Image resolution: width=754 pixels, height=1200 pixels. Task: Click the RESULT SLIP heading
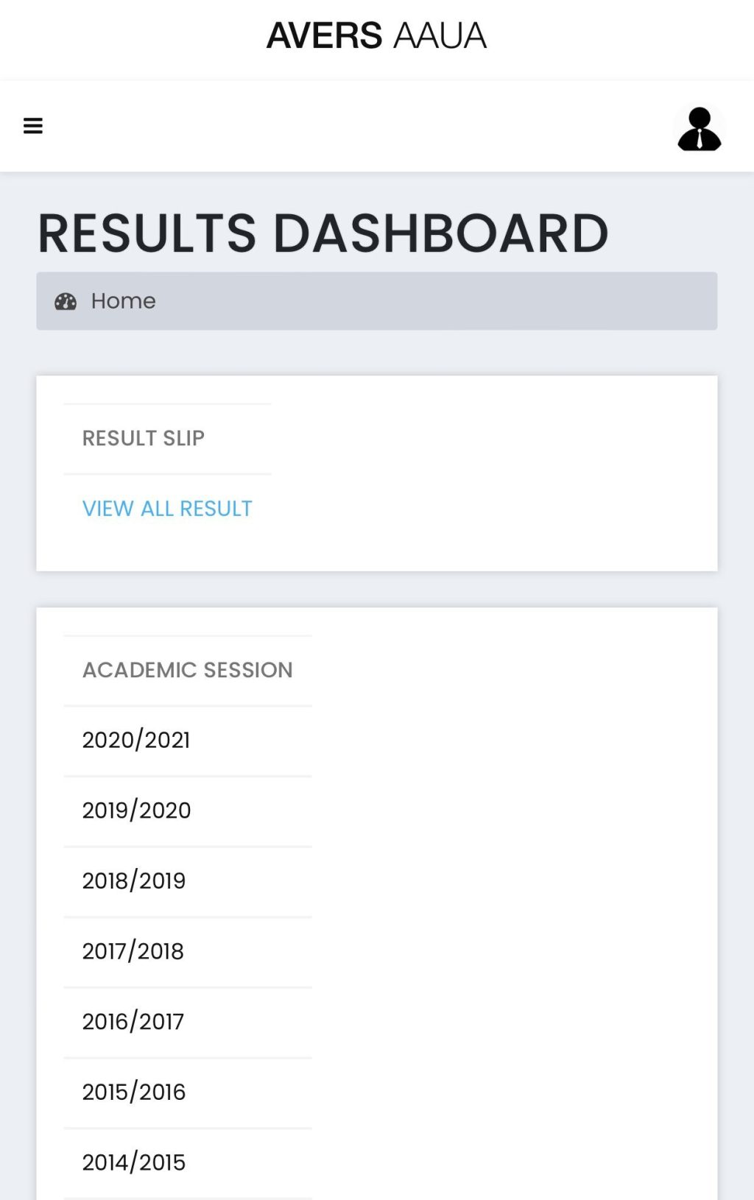click(144, 438)
